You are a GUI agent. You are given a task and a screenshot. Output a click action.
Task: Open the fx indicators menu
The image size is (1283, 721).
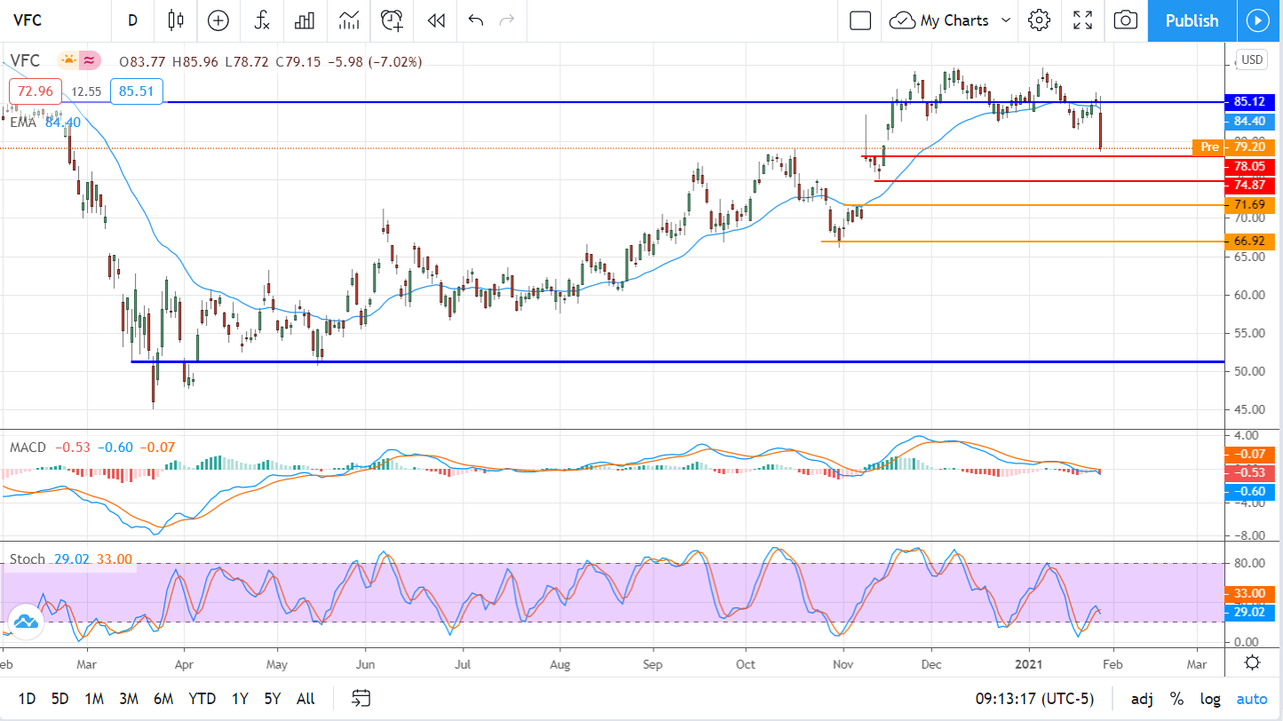click(262, 20)
